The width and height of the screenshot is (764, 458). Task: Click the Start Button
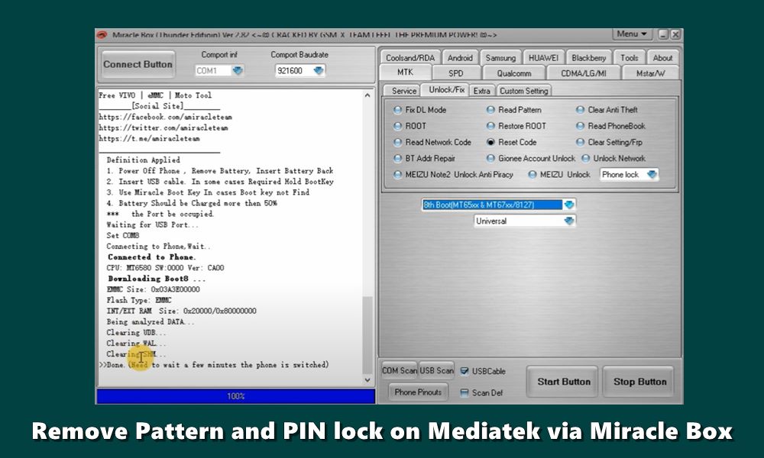click(x=564, y=382)
